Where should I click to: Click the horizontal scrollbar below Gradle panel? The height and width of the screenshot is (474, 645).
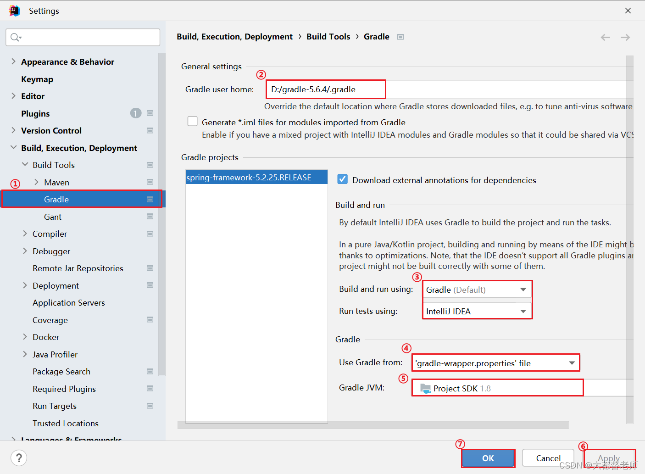(x=373, y=425)
